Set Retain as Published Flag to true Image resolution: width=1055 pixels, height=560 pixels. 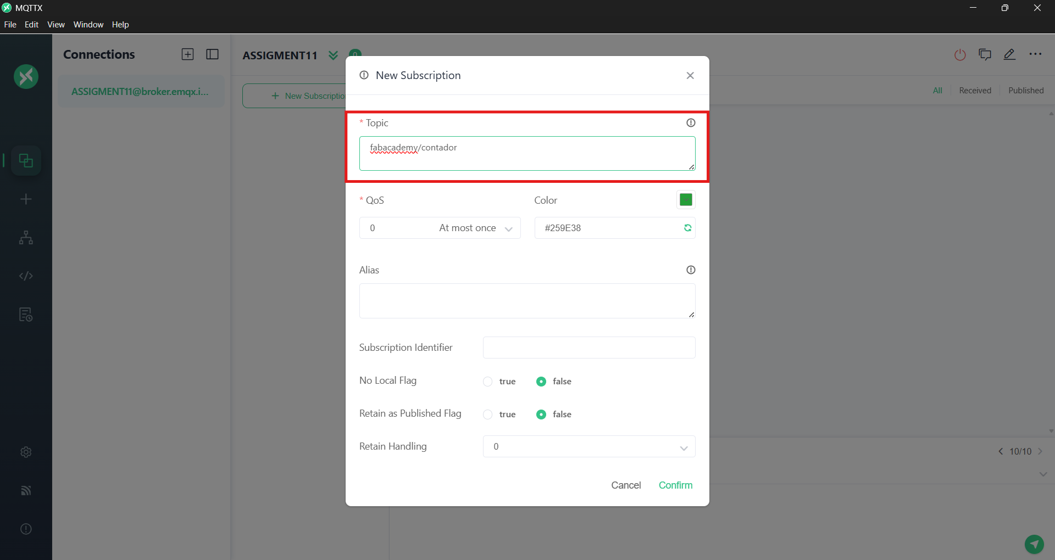(x=488, y=415)
